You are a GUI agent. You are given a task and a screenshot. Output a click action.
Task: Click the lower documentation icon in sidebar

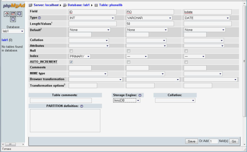[13, 19]
